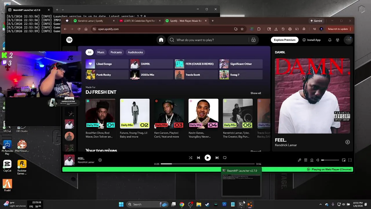Open a new Chrome tab
The height and width of the screenshot is (209, 371).
(212, 21)
